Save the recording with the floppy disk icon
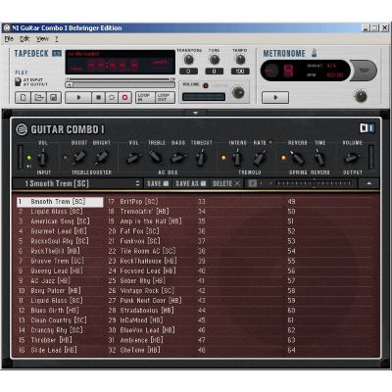392x392 pixels. click(54, 97)
